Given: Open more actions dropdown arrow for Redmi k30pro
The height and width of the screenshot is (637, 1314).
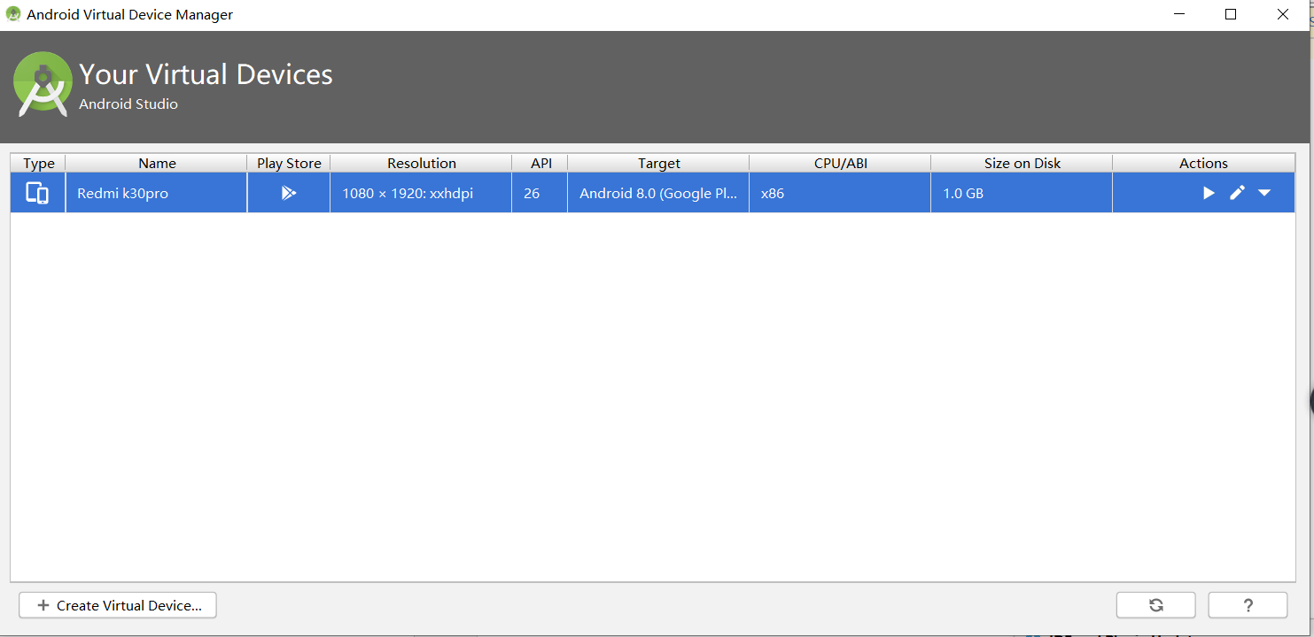Looking at the screenshot, I should coord(1264,193).
